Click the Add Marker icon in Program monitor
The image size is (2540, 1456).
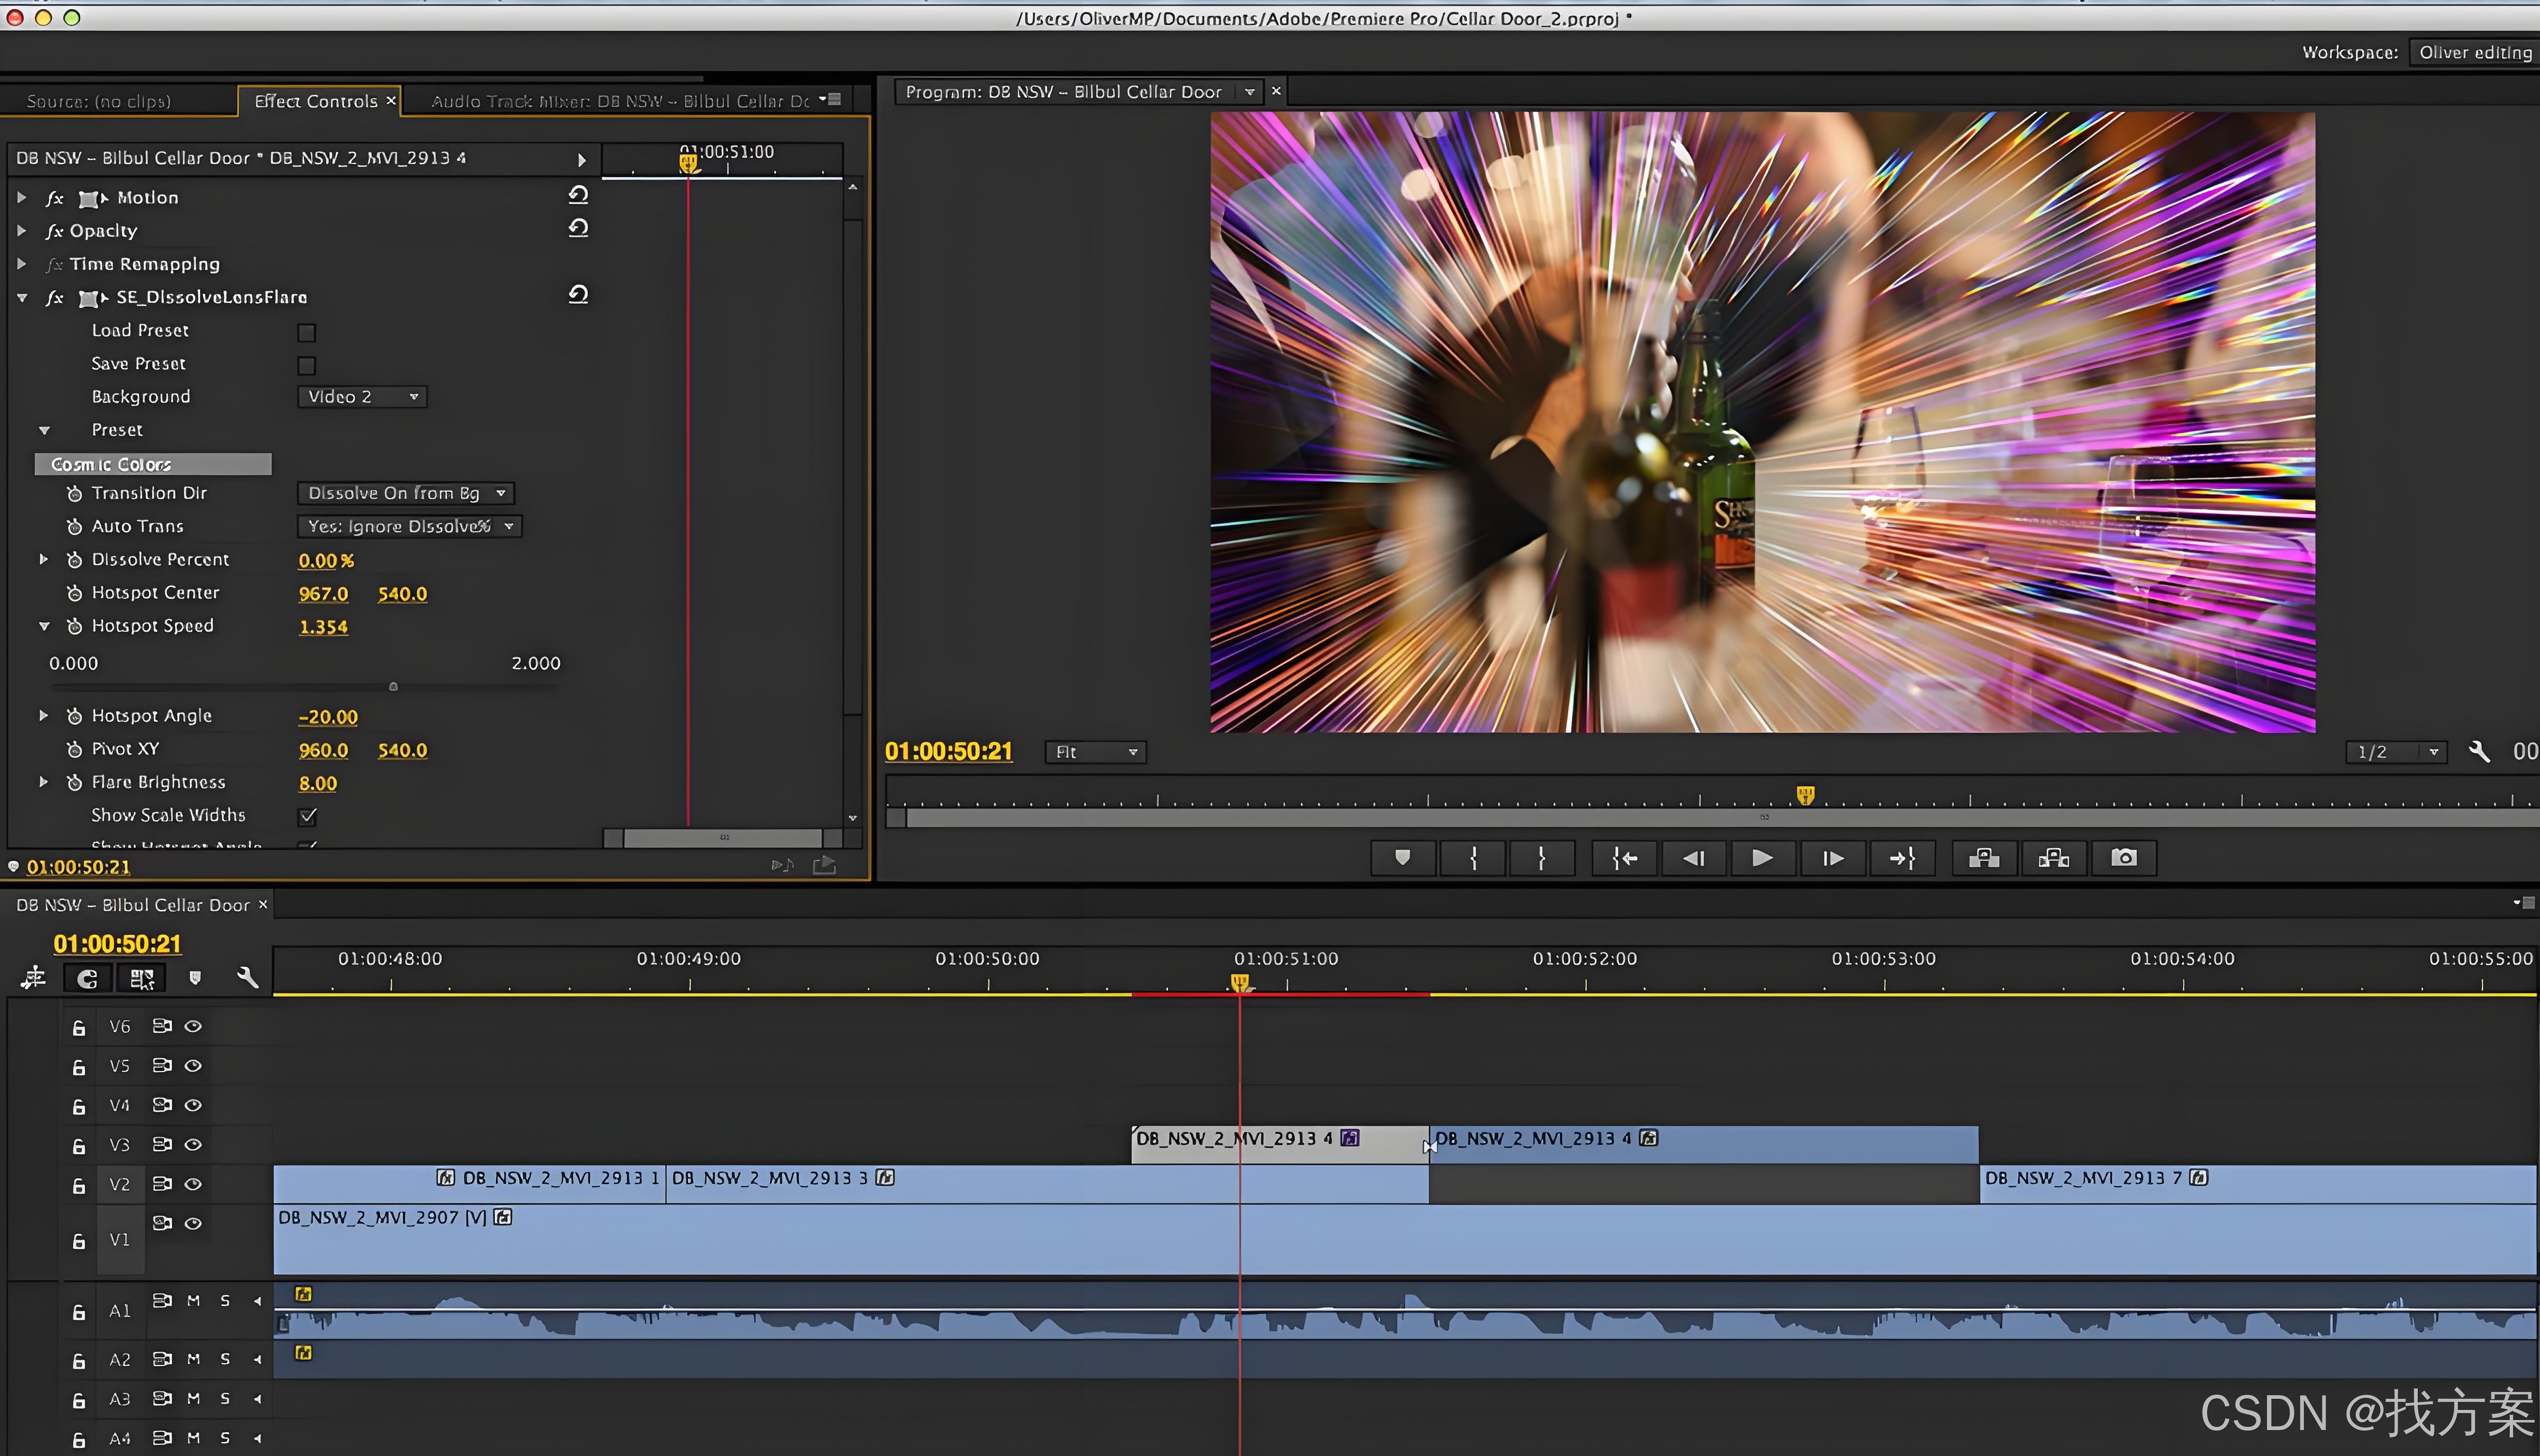tap(1402, 858)
